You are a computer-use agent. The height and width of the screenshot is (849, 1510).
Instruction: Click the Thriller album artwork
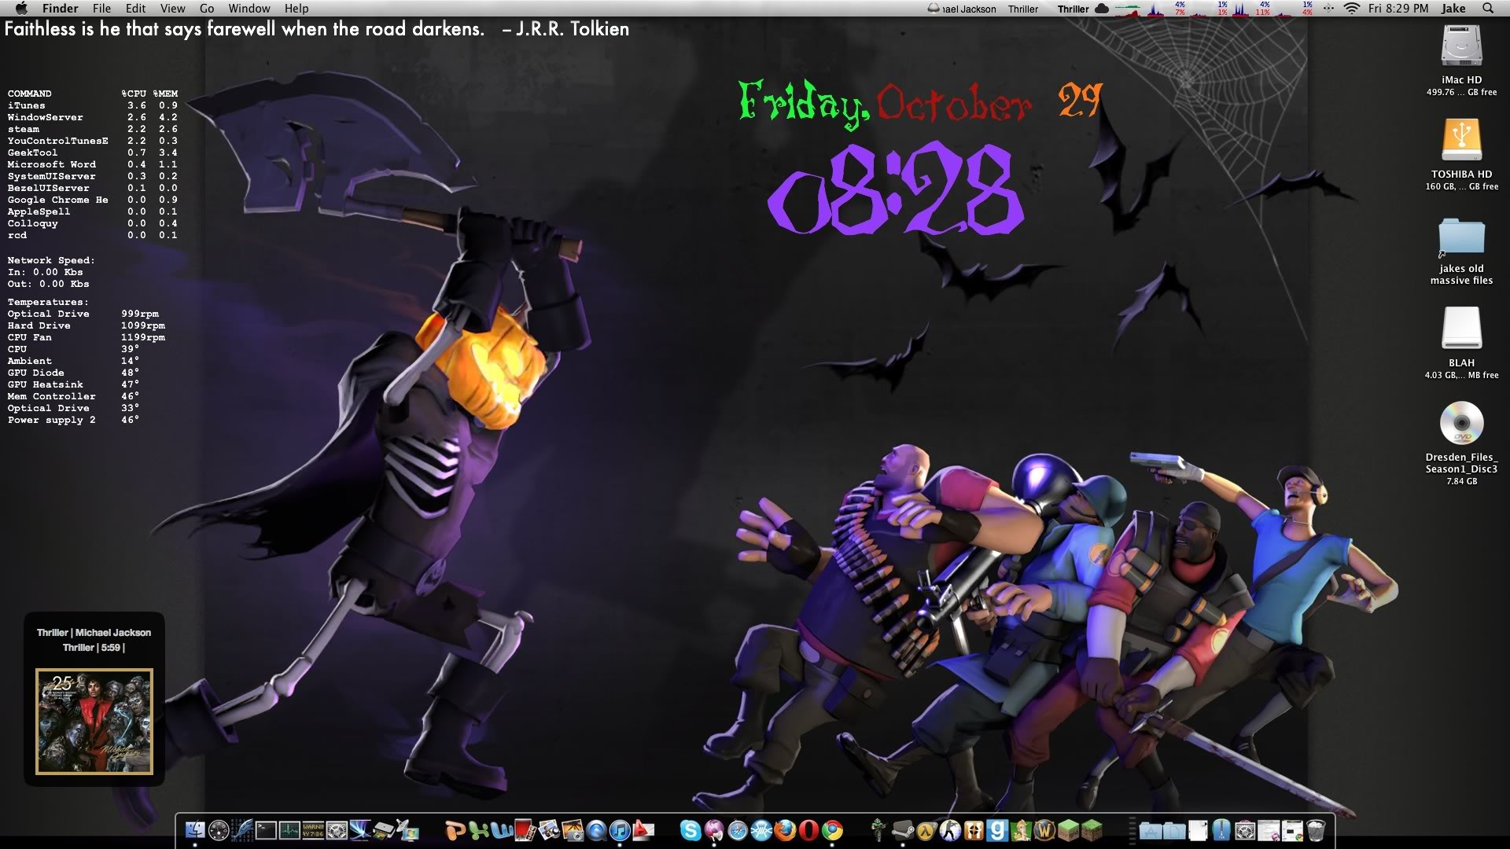pyautogui.click(x=94, y=722)
